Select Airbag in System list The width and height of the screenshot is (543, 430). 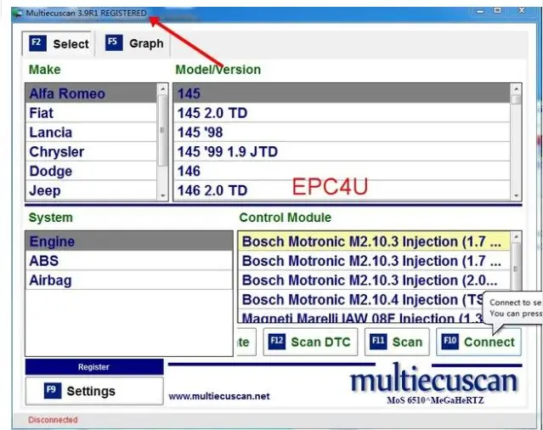[x=129, y=280]
